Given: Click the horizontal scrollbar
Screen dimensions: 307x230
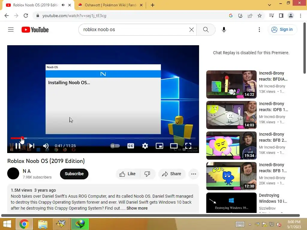Looking at the screenshot, I should tap(151, 215).
